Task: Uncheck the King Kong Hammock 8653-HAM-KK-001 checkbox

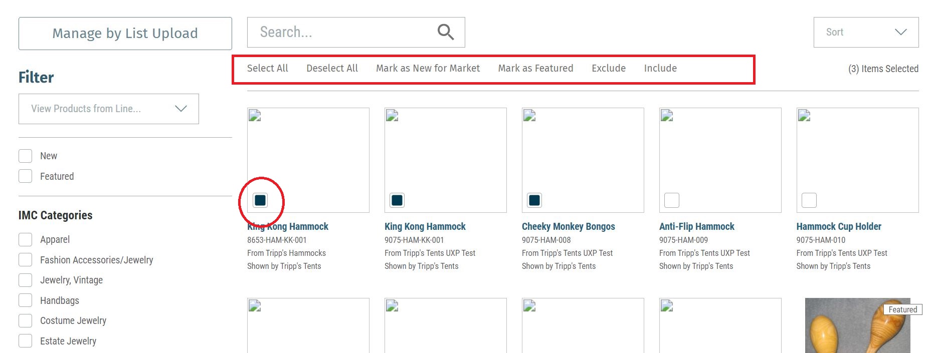Action: coord(260,200)
